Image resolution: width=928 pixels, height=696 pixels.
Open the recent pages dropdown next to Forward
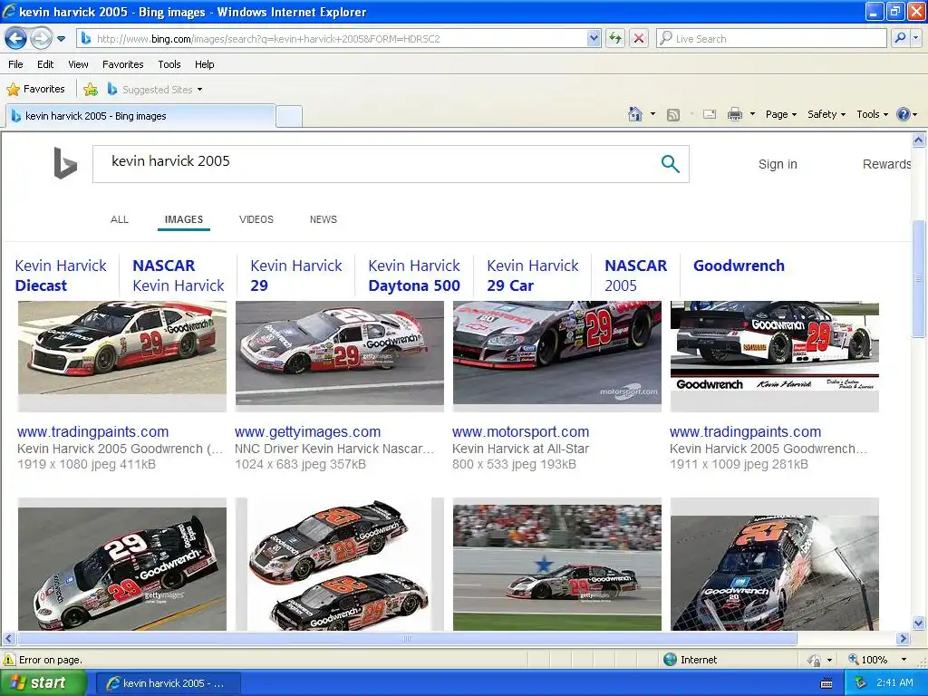[x=61, y=39]
